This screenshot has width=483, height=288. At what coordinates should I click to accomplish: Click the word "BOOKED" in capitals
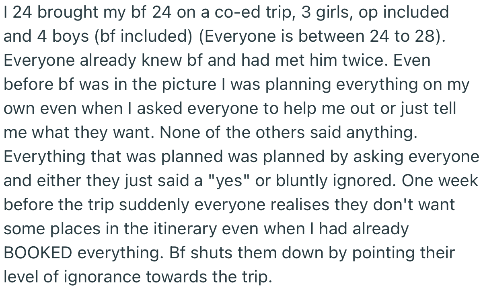point(38,253)
